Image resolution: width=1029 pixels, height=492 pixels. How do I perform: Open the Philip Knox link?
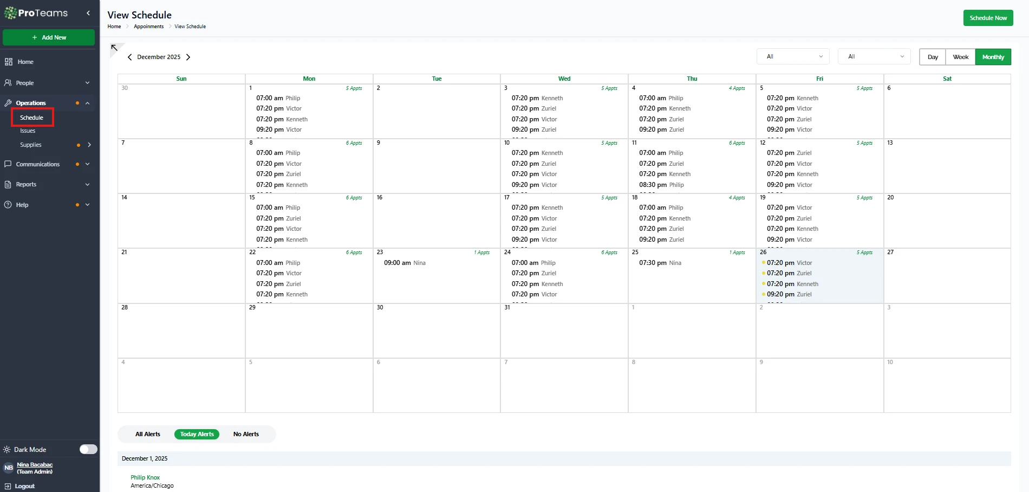point(145,477)
